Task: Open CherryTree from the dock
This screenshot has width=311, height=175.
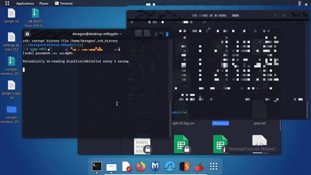Action: (x=199, y=166)
